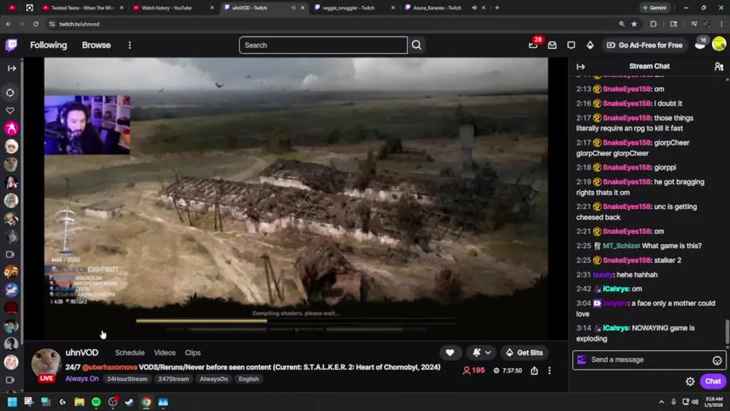730x411 pixels.
Task: Click SnakeEyes158 username on 'stalker 2' message
Action: click(627, 260)
